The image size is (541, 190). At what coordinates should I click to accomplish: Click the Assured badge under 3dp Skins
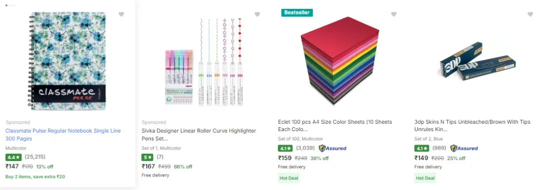click(464, 149)
